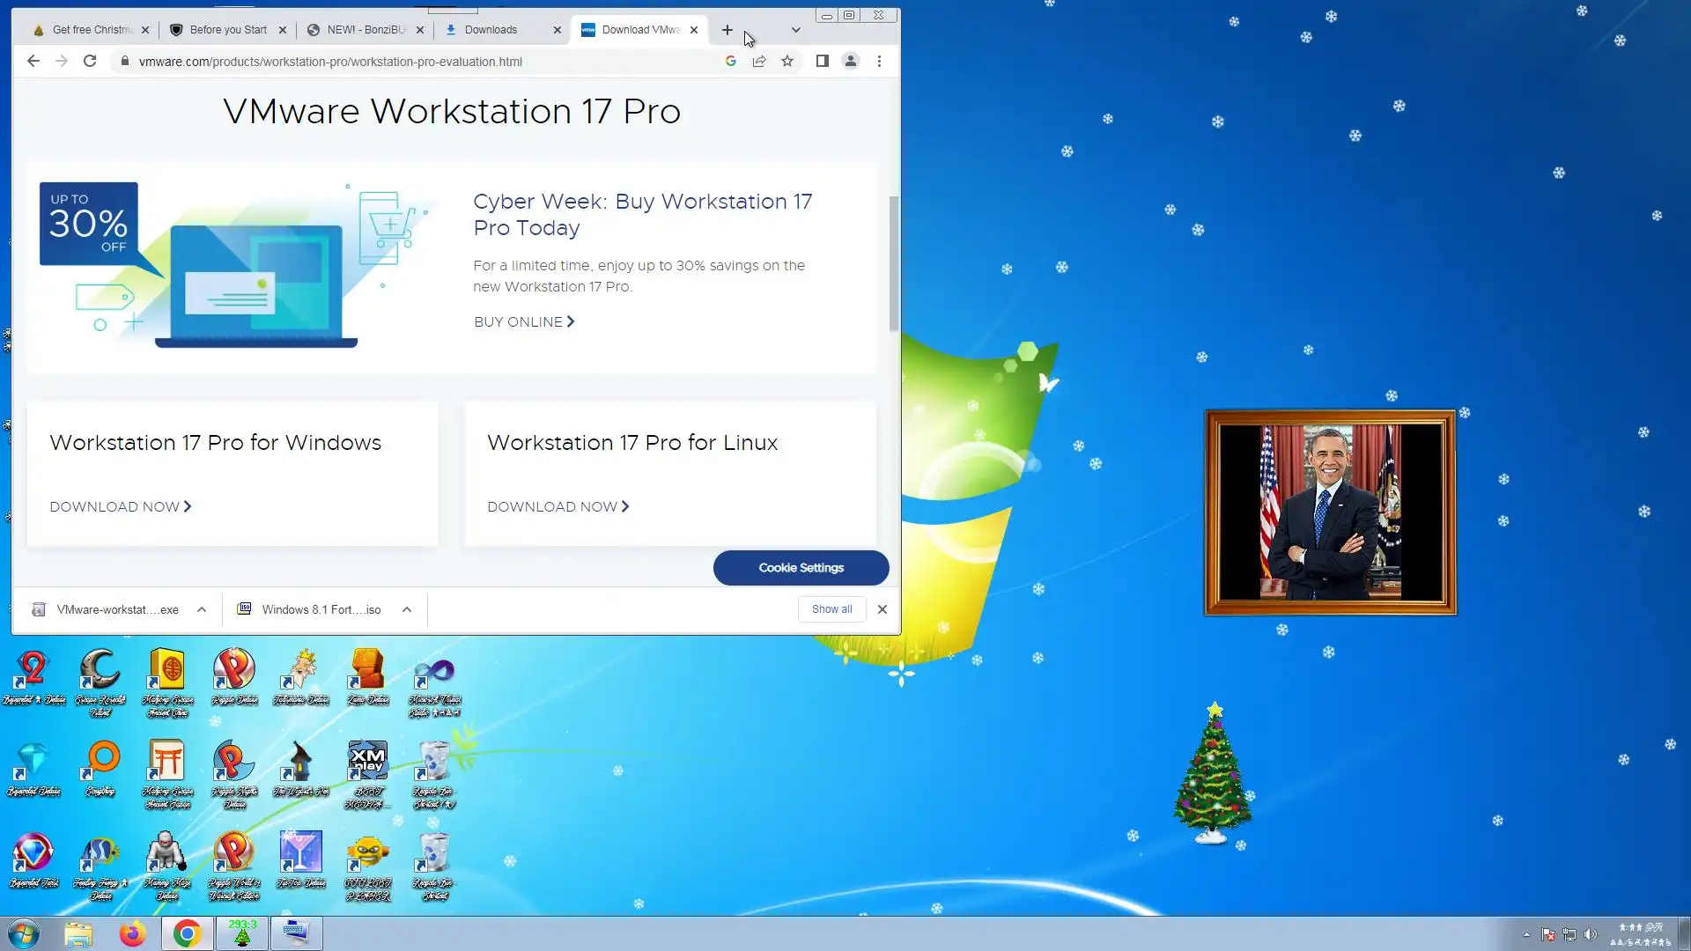Switch to the Downloads tab

pos(491,30)
